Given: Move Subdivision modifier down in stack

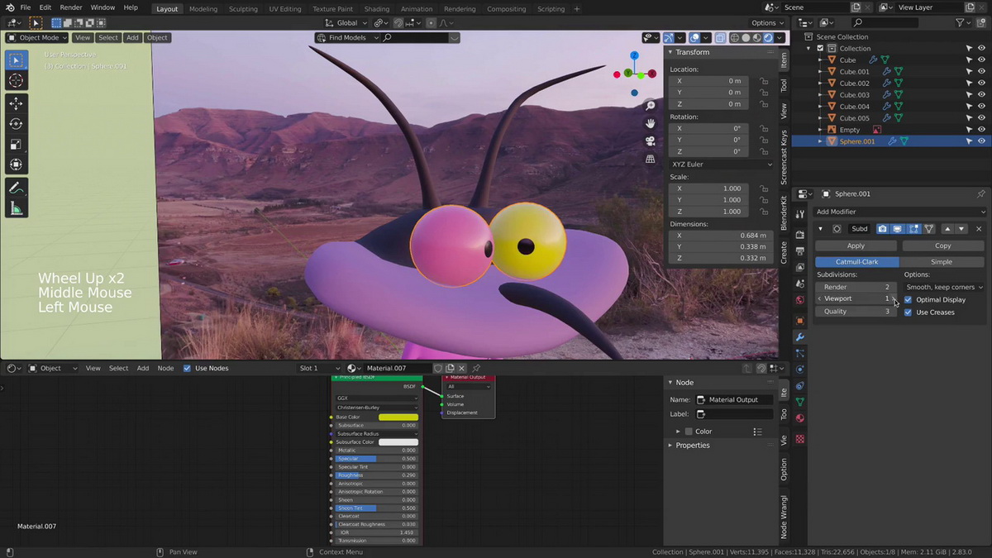Looking at the screenshot, I should coord(961,229).
